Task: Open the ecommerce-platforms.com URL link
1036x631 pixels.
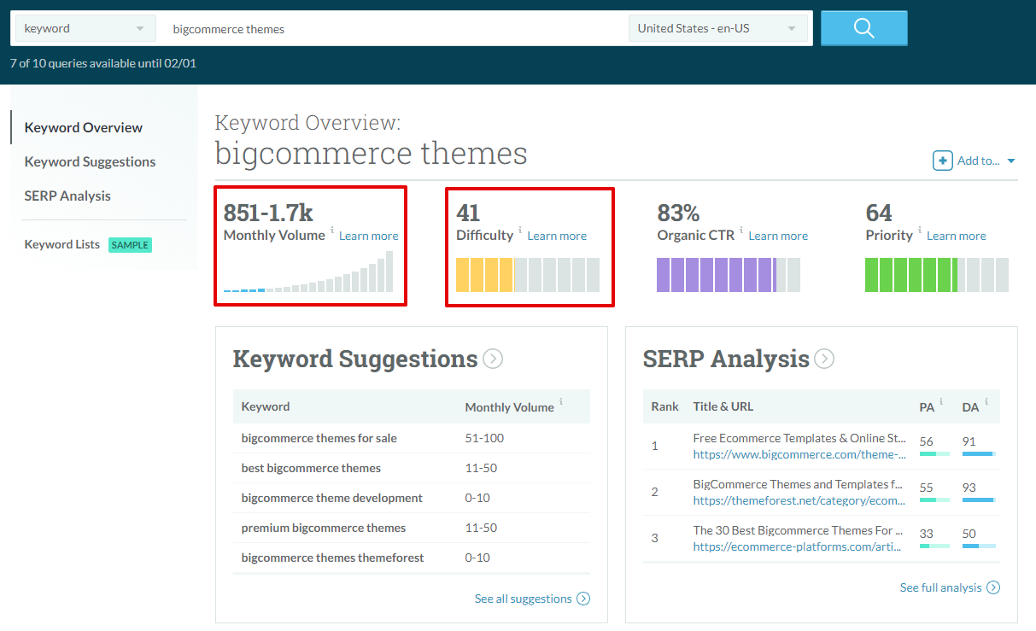Action: coord(798,546)
